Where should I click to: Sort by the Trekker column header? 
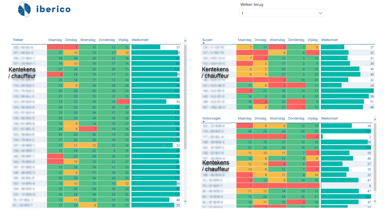coord(18,40)
